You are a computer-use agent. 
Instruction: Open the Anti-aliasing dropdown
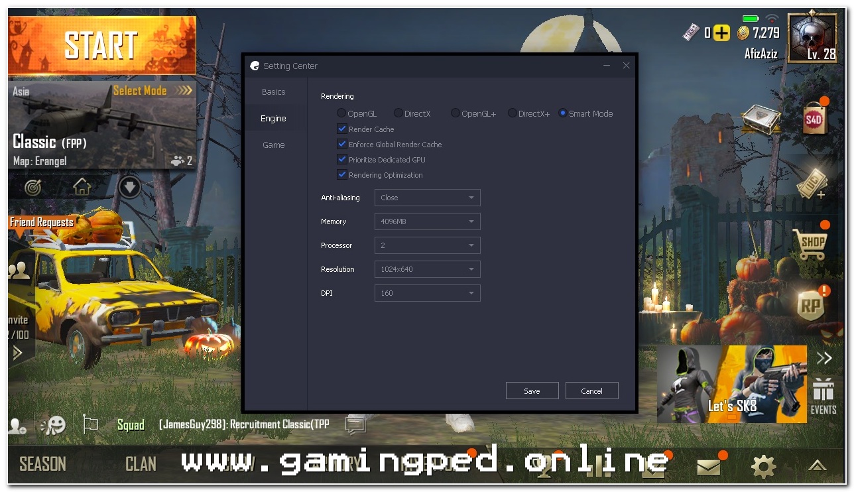click(x=428, y=198)
